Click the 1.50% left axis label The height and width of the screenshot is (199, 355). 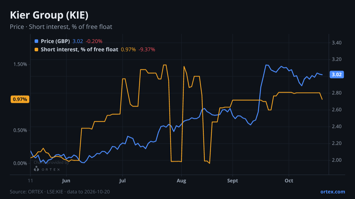pyautogui.click(x=20, y=64)
